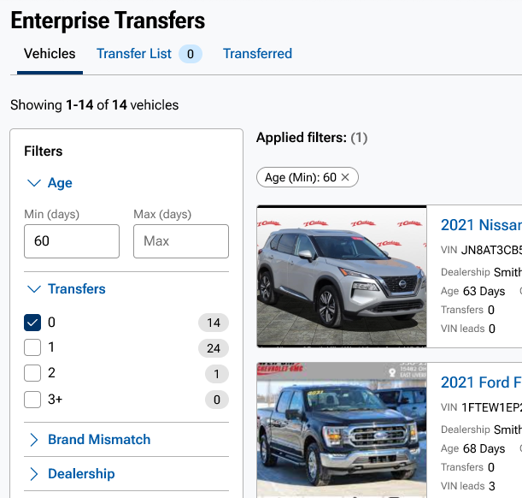Screen dimensions: 522x498
Task: Open the 2021 Ford vehicle link
Action: pos(481,382)
